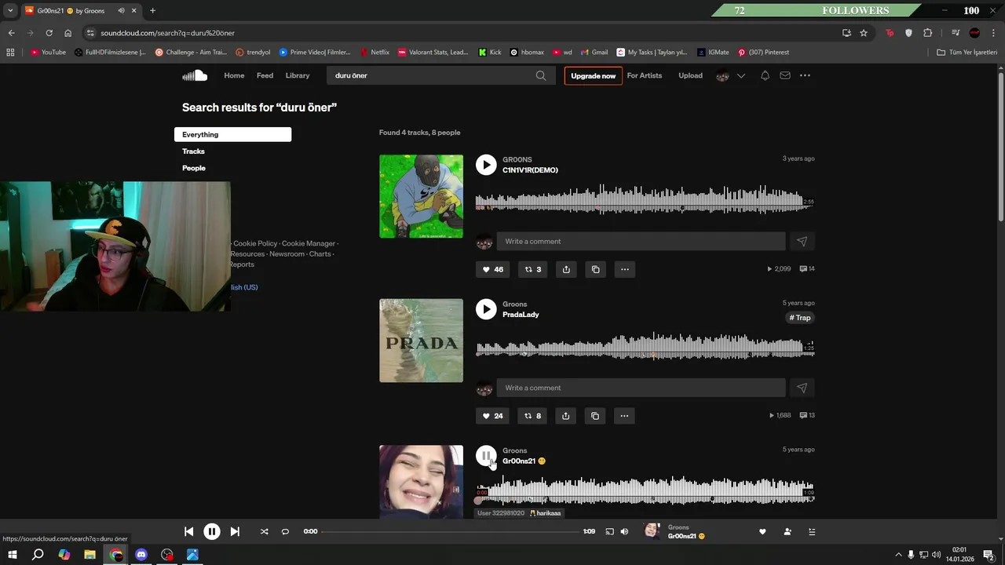Open Discord from the taskbar
Viewport: 1005px width, 565px height.
coord(141,555)
